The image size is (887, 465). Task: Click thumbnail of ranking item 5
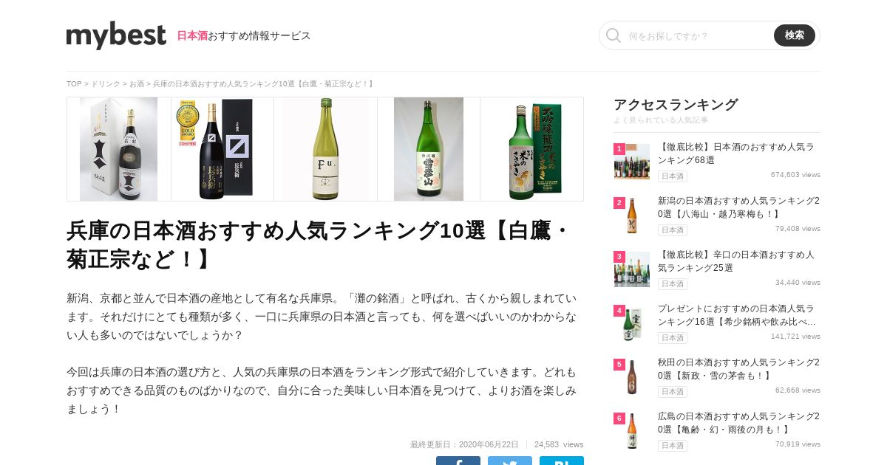point(632,377)
